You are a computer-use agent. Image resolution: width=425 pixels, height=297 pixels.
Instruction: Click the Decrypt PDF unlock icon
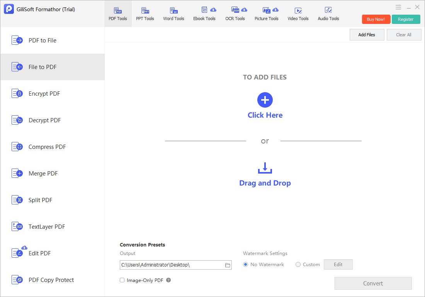point(17,120)
